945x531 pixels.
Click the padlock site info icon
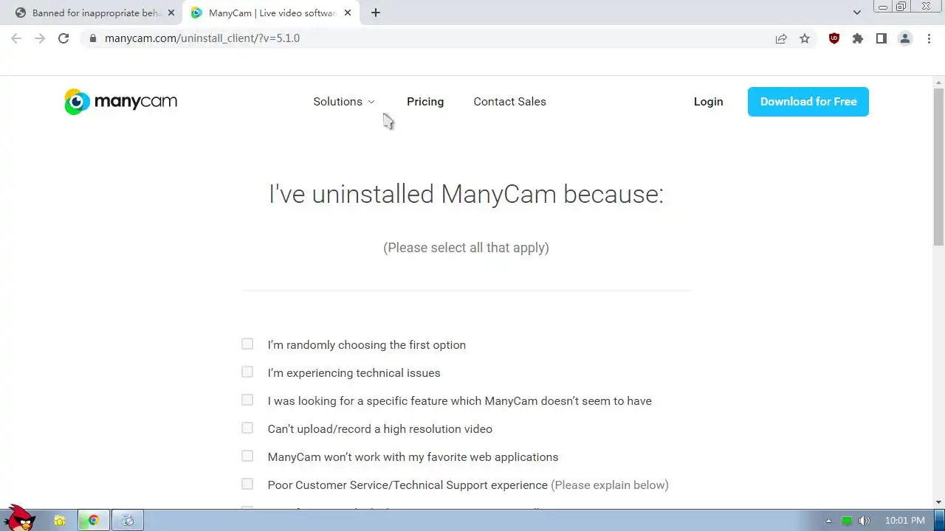[x=92, y=38]
